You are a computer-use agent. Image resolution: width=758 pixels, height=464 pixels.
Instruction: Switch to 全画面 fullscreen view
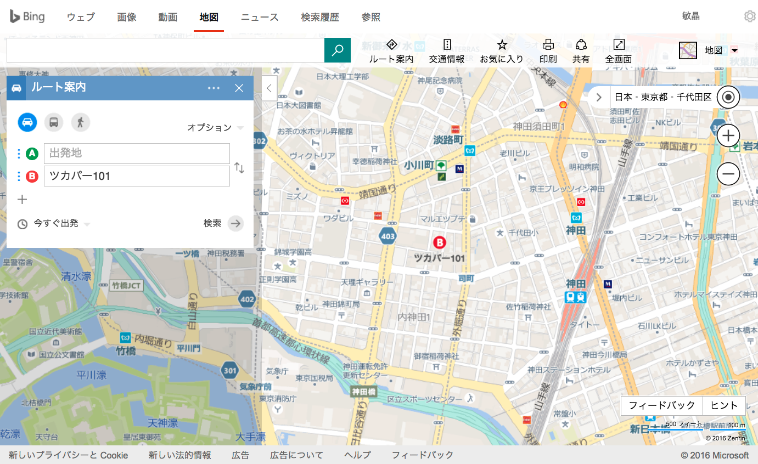[x=619, y=52]
